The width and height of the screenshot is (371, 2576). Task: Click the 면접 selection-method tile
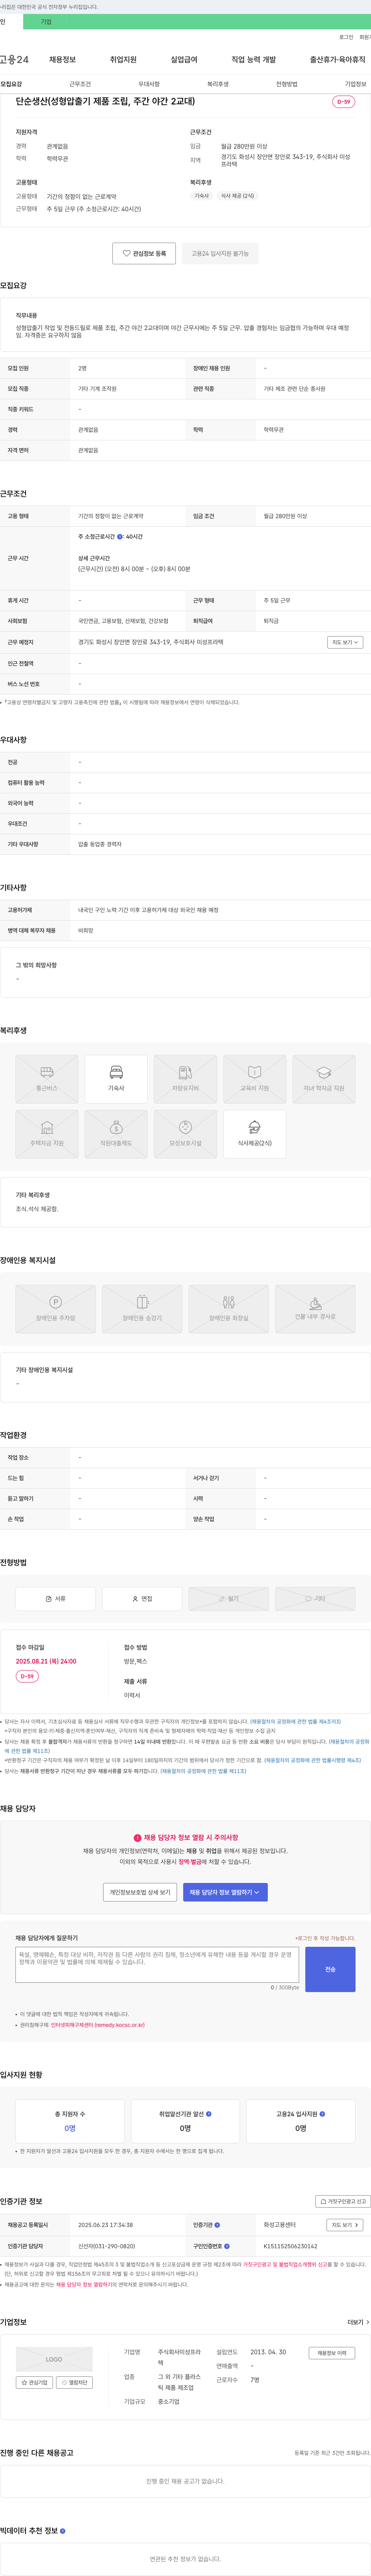point(142,1599)
